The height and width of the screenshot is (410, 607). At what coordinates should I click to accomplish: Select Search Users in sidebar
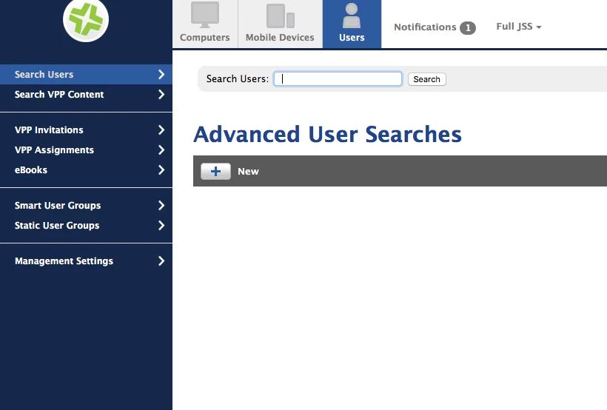(x=86, y=74)
